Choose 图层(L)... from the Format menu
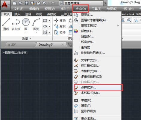Image resolution: width=141 pixels, height=120 pixels. tap(97, 15)
